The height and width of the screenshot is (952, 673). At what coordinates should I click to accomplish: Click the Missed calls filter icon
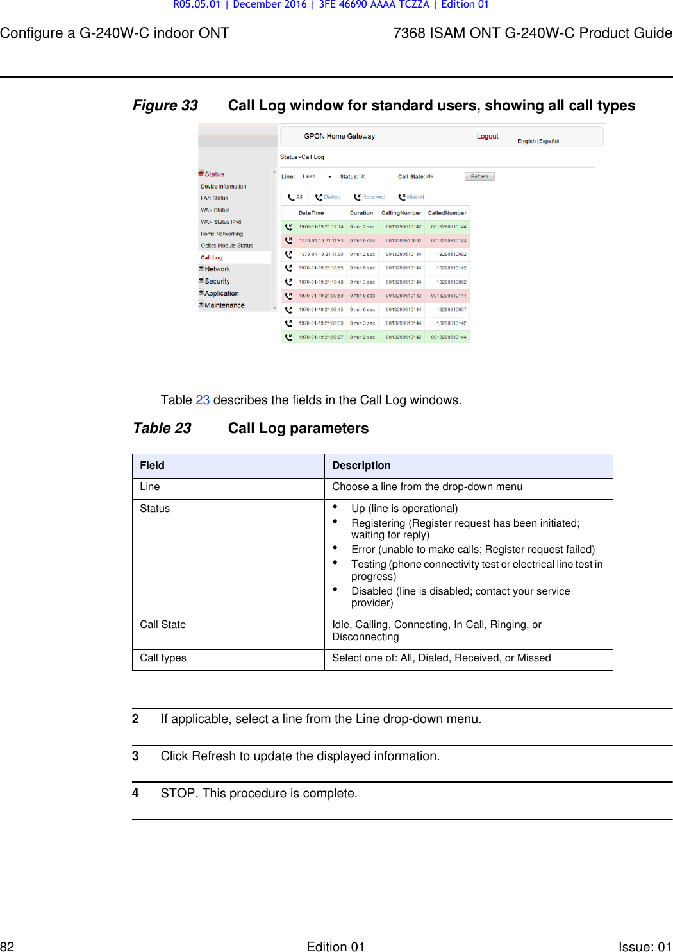pos(403,196)
